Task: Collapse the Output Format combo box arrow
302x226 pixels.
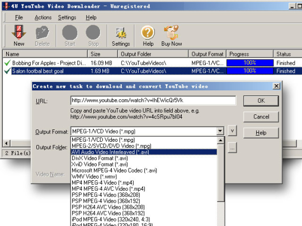Action: [220, 131]
